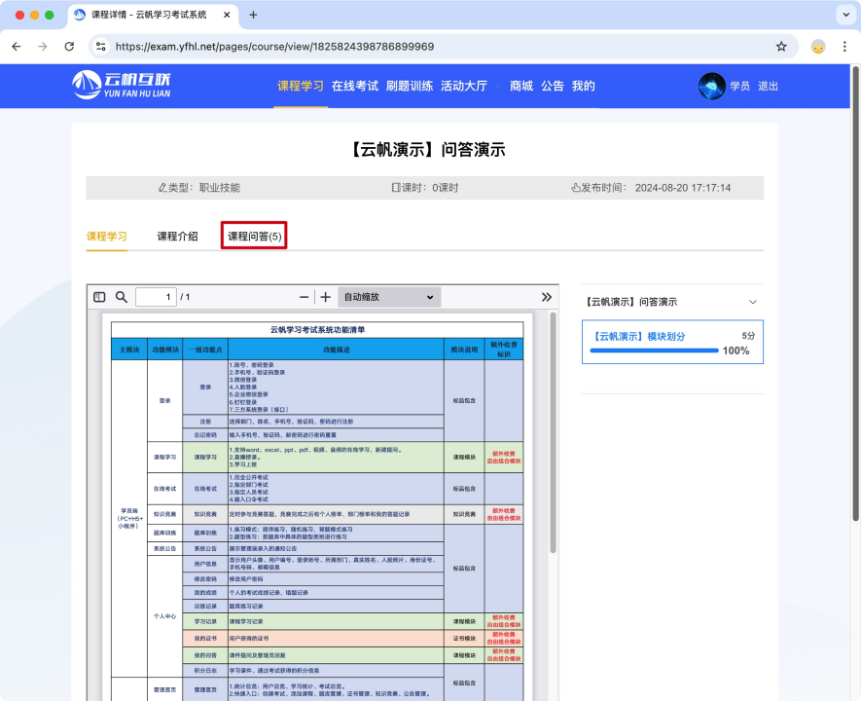
Task: Bookmark this page with star icon
Action: (781, 46)
